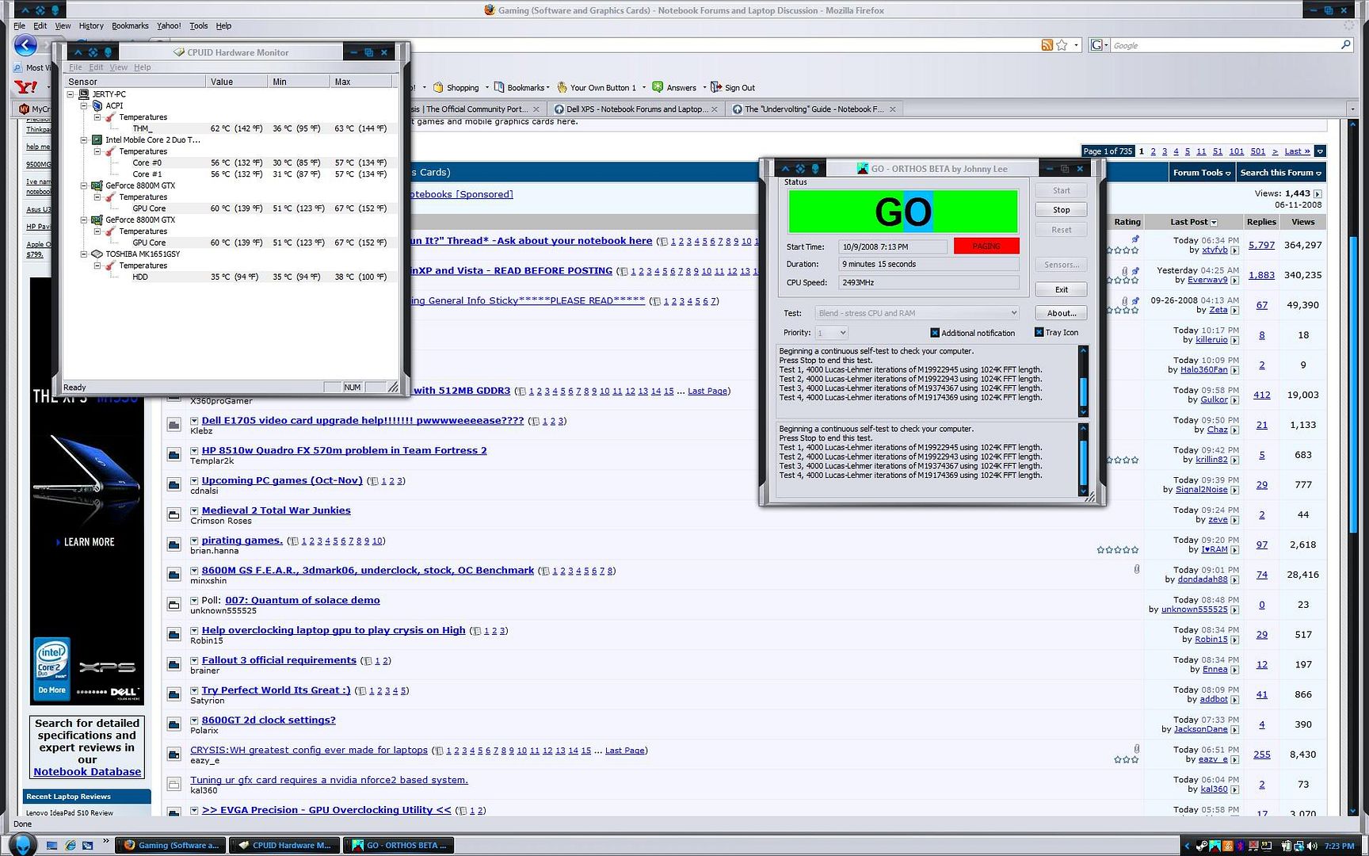This screenshot has height=856, width=1369.
Task: Click the Stop button in ORTHOS
Action: click(x=1061, y=210)
